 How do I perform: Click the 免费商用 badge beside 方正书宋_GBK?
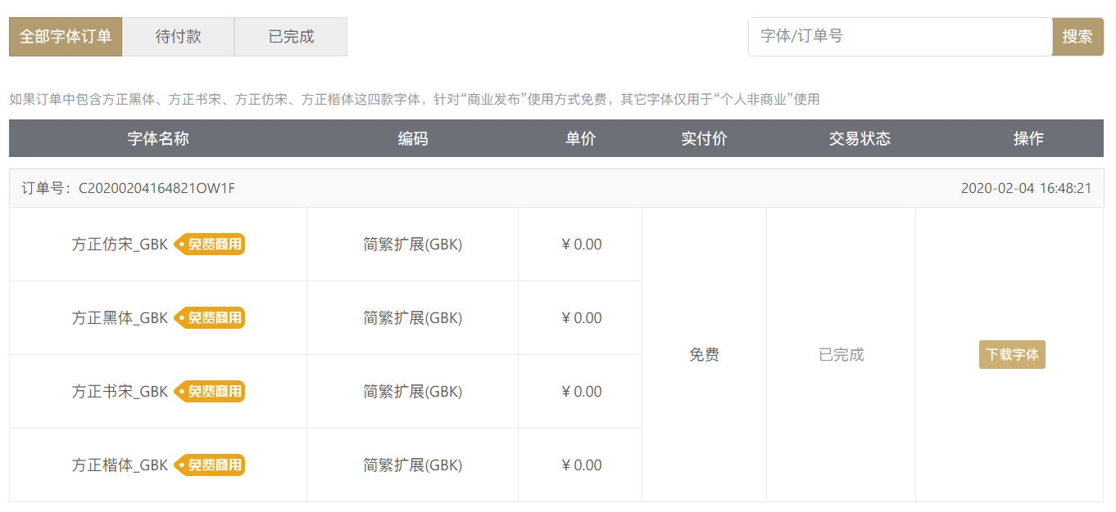click(x=210, y=392)
